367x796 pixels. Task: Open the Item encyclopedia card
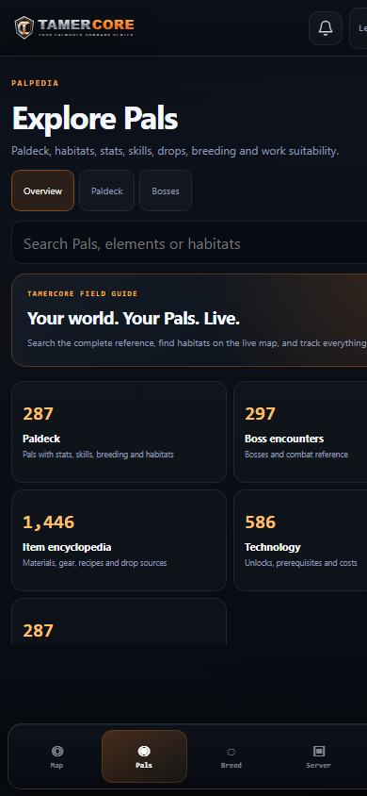point(119,540)
